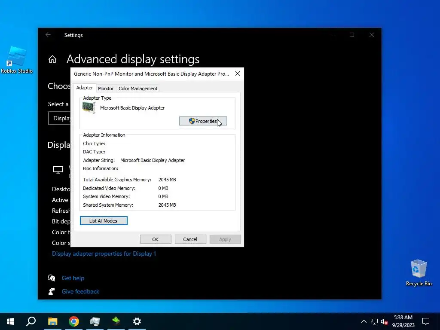
Task: Open the Get help link
Action: pos(73,278)
